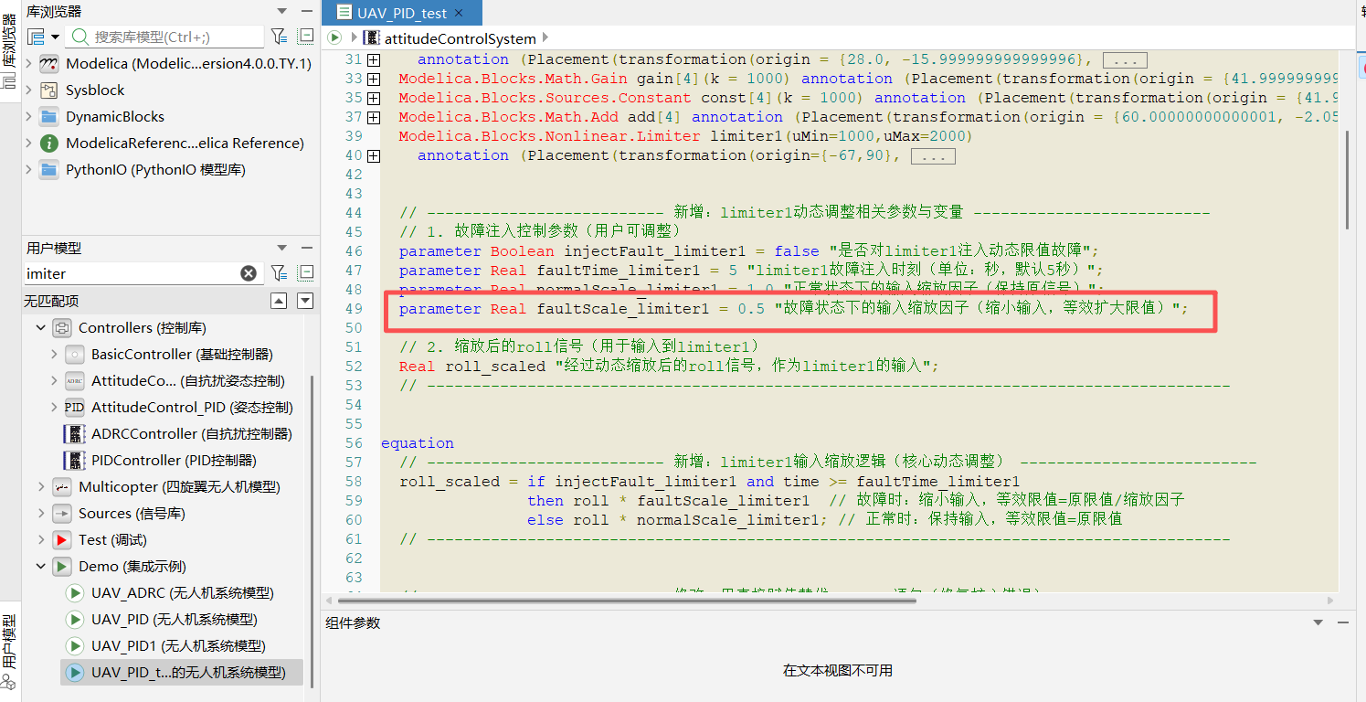Open component parameters panel options dropdown
Image resolution: width=1366 pixels, height=702 pixels.
click(1318, 622)
